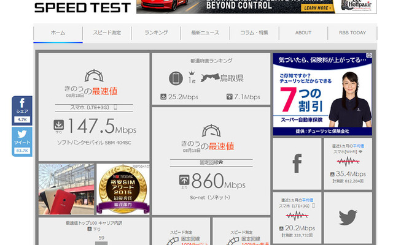This screenshot has width=393, height=245.
Task: Click the ソフトバンクモバイル SBM 404SC text
Action: click(x=94, y=143)
